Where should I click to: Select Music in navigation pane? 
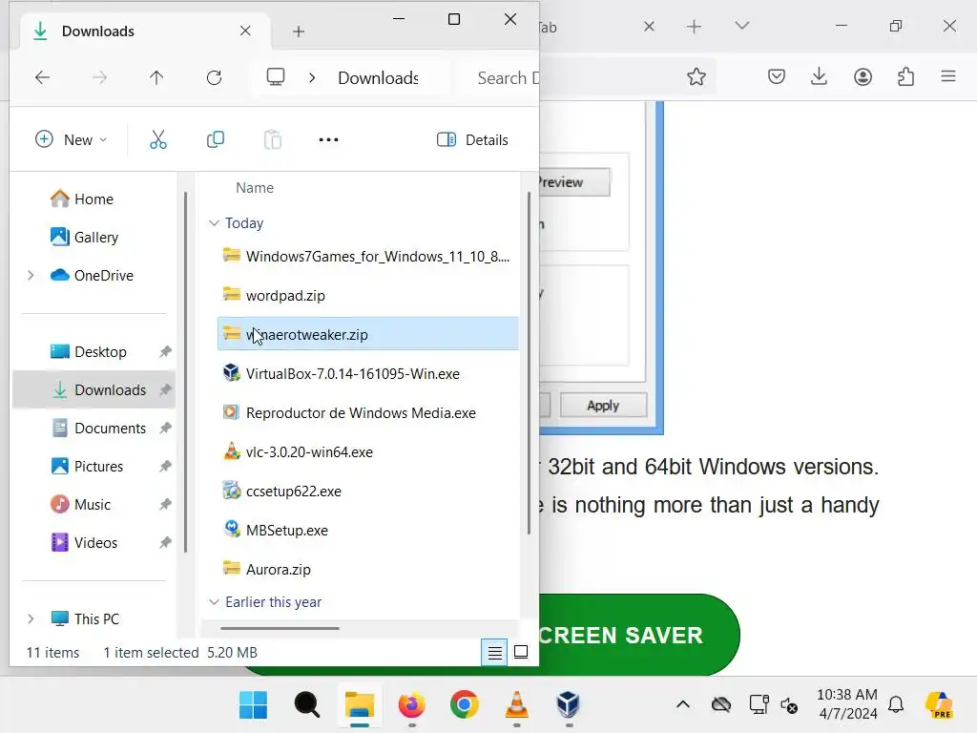94,504
